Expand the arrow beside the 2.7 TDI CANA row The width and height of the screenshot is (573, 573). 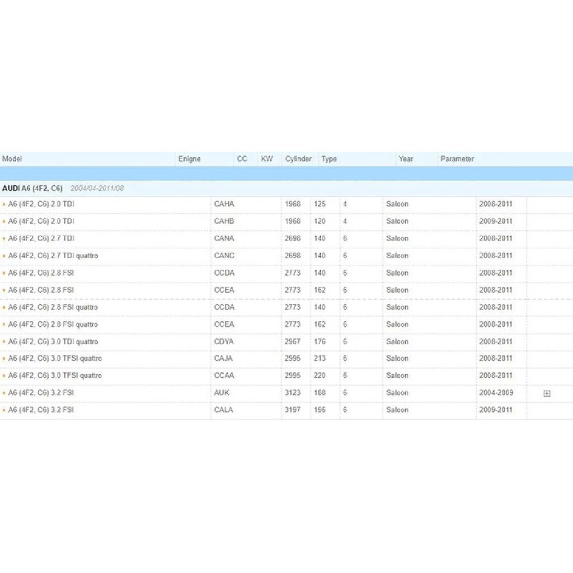[x=4, y=238]
